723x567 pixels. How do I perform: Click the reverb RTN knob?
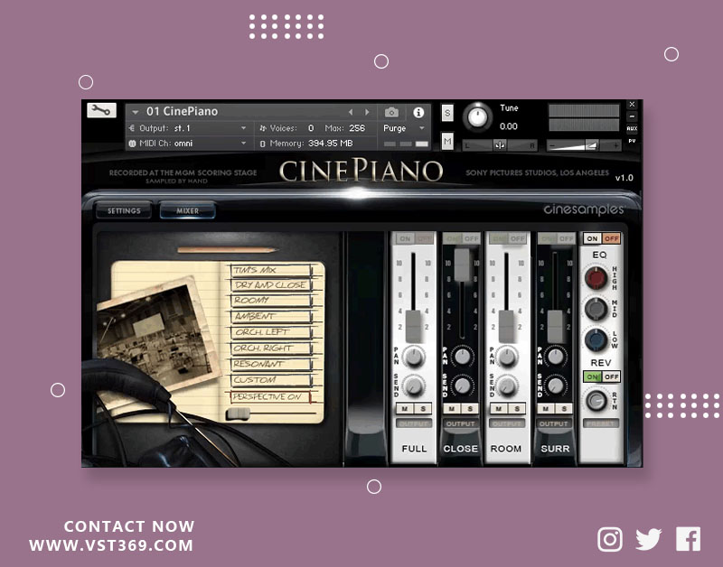click(x=596, y=400)
